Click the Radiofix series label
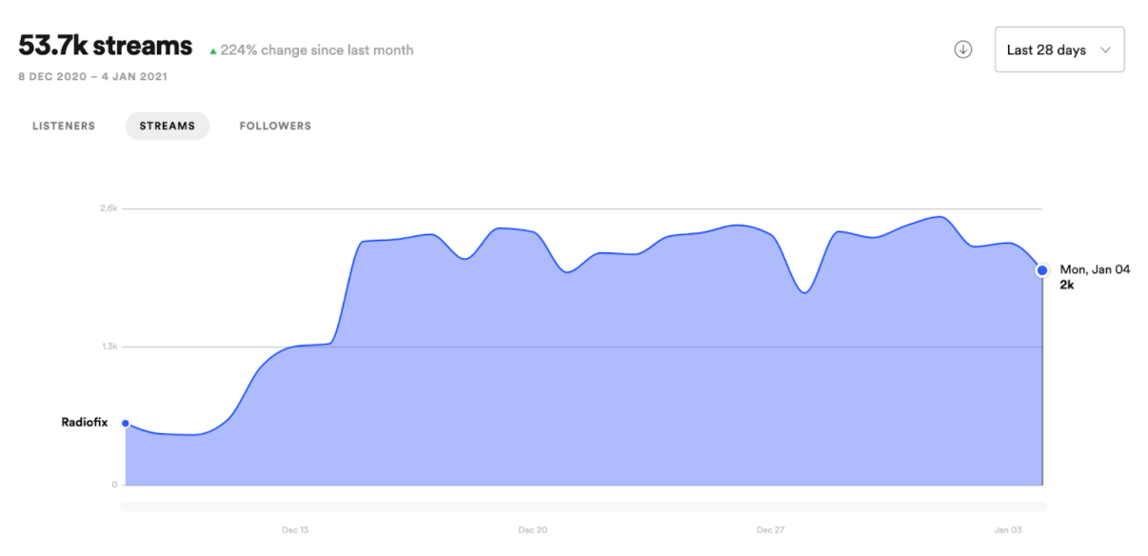Image resolution: width=1148 pixels, height=556 pixels. click(86, 422)
